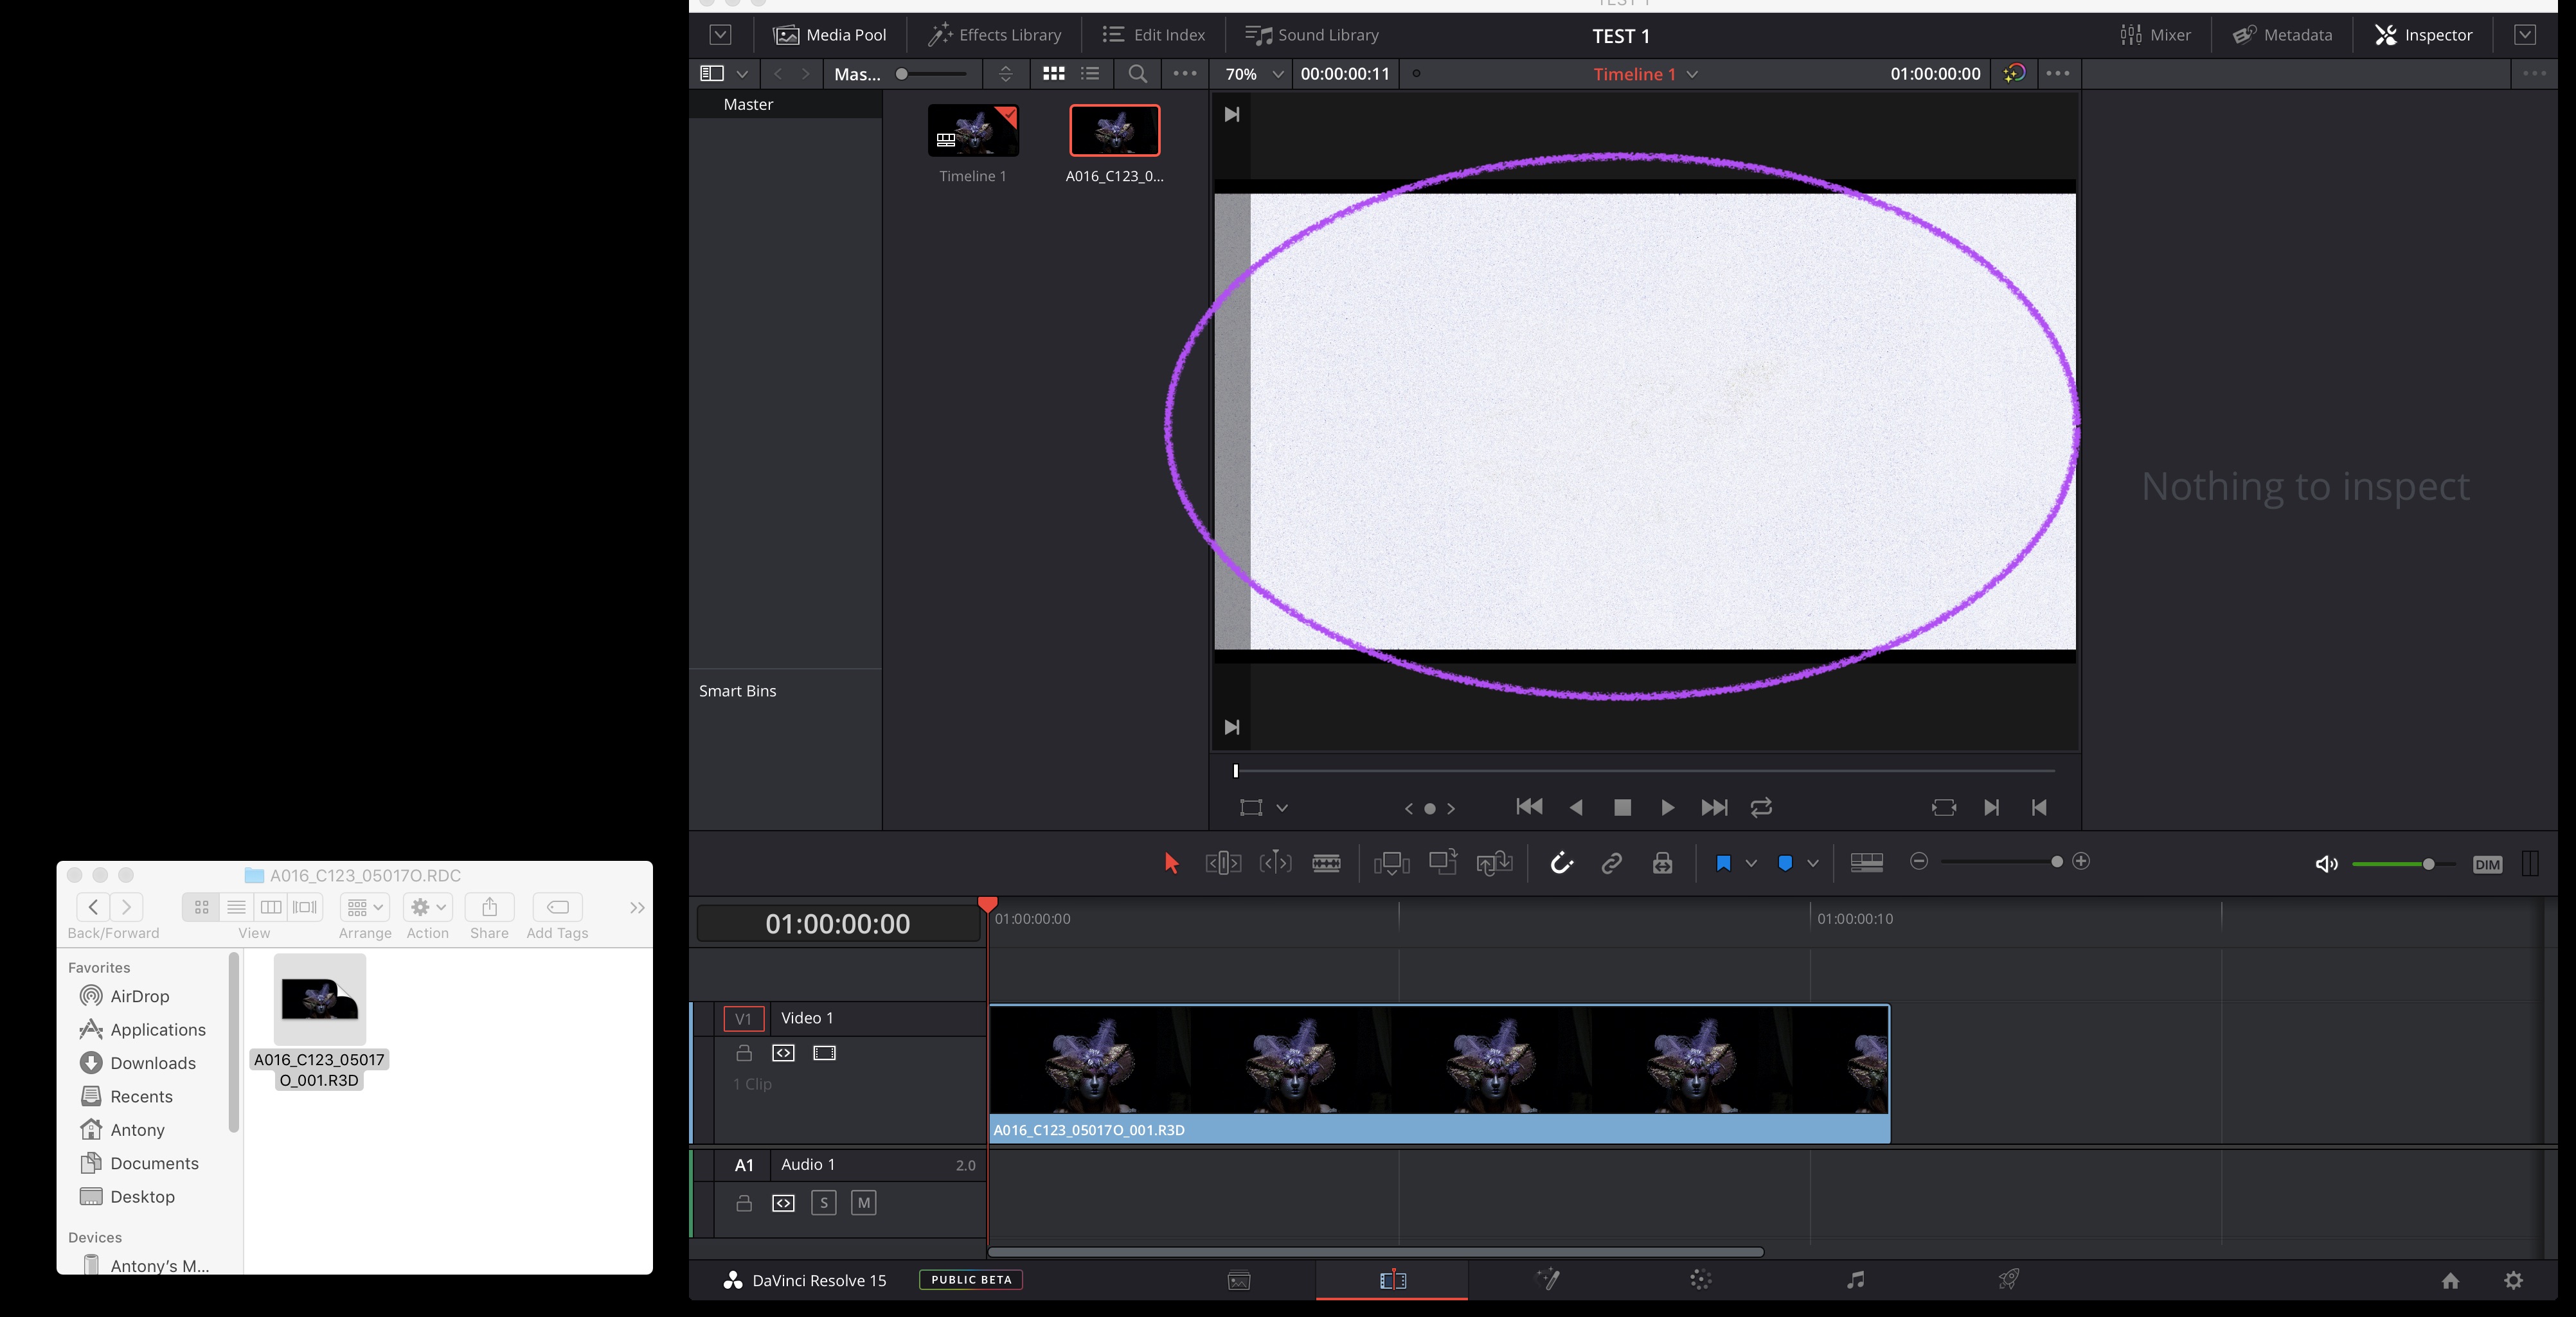Show the Mixer panel
The height and width of the screenshot is (1317, 2576).
click(2155, 35)
